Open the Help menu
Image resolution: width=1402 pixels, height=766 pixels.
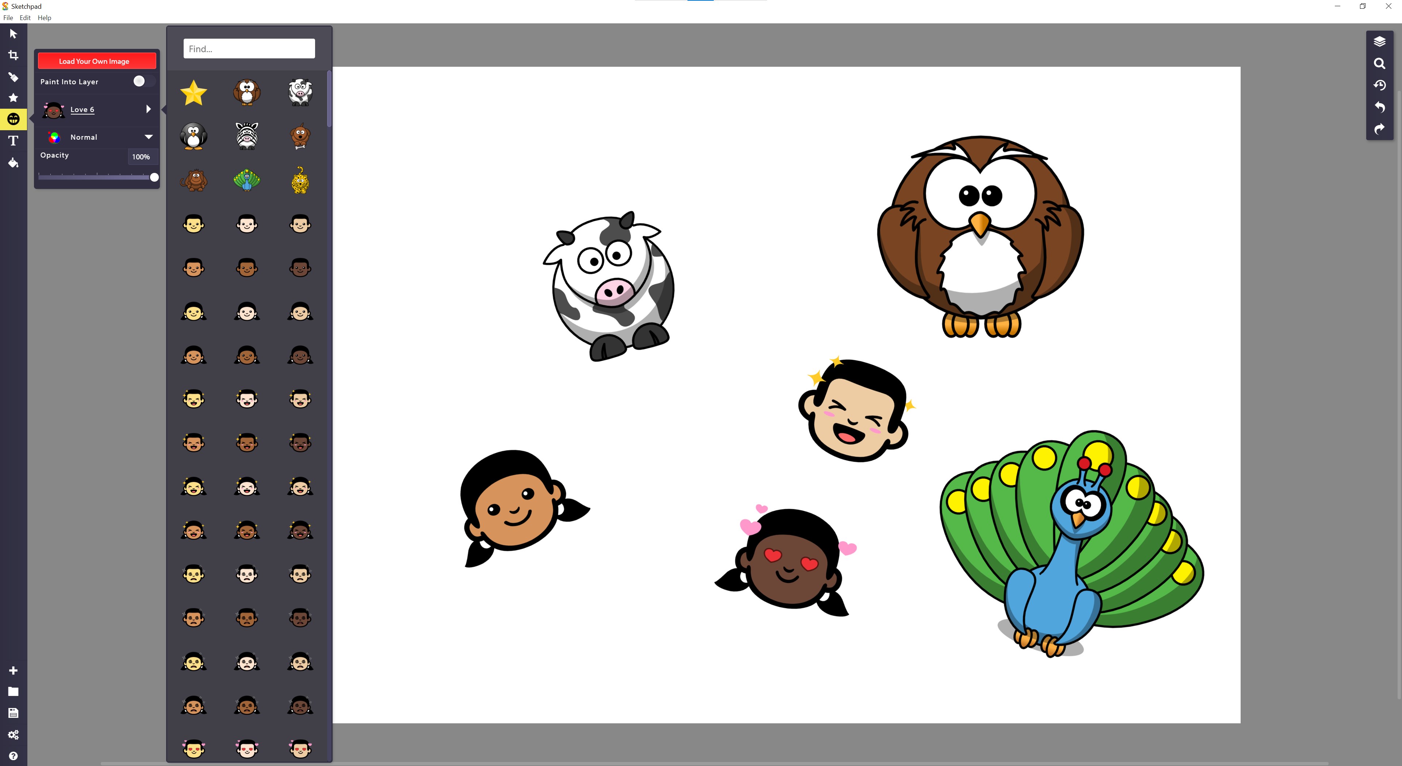click(x=45, y=18)
